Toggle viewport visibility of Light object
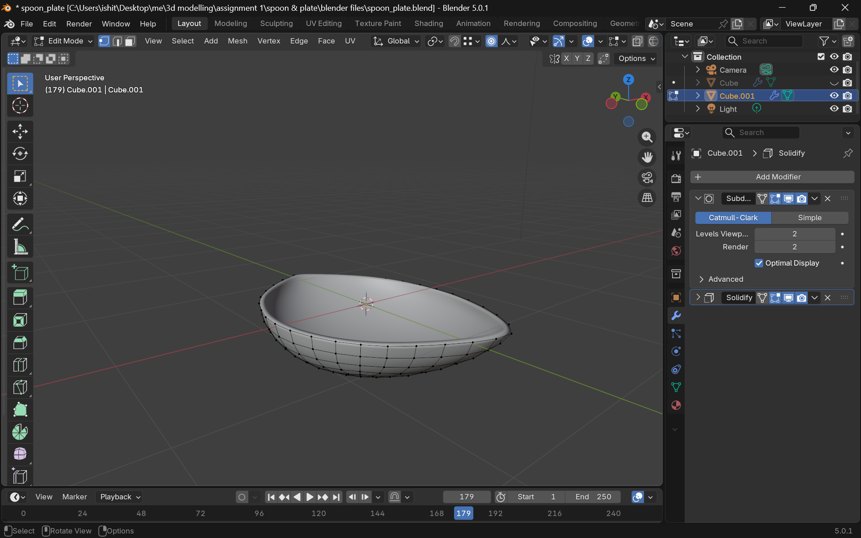The height and width of the screenshot is (538, 861). coord(834,109)
